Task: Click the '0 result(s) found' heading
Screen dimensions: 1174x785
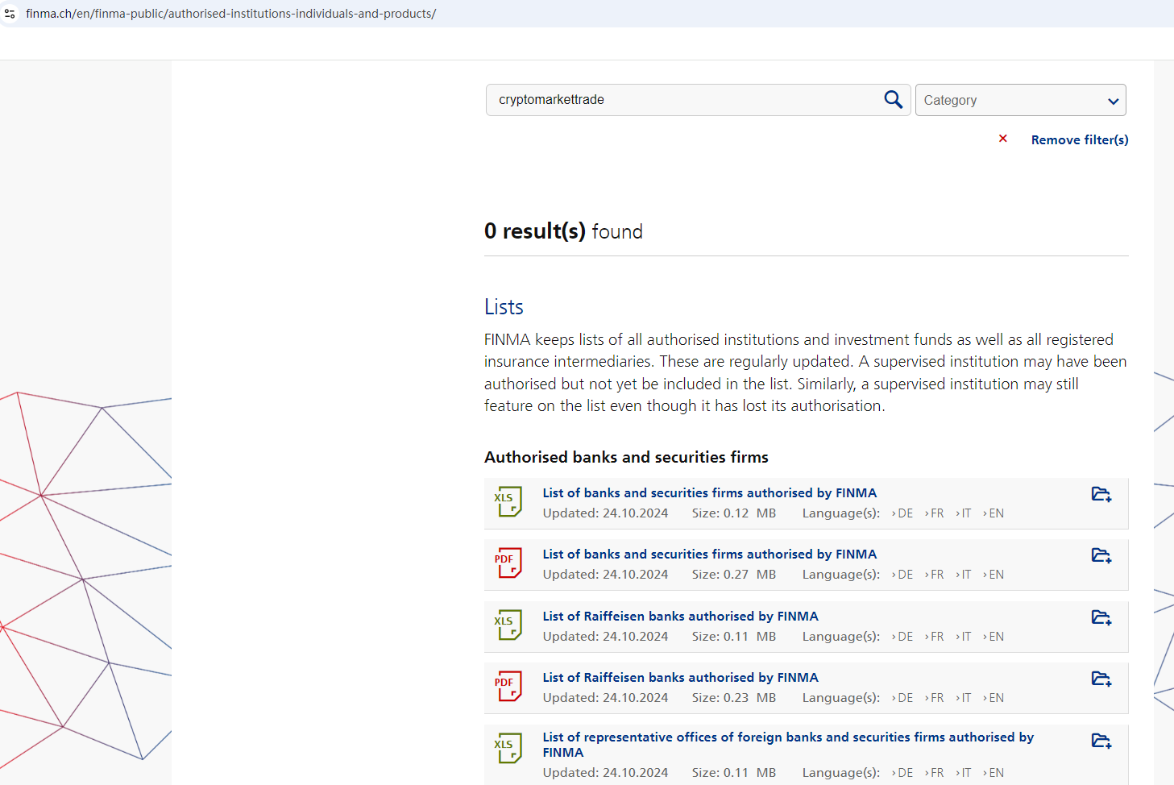Action: tap(564, 231)
